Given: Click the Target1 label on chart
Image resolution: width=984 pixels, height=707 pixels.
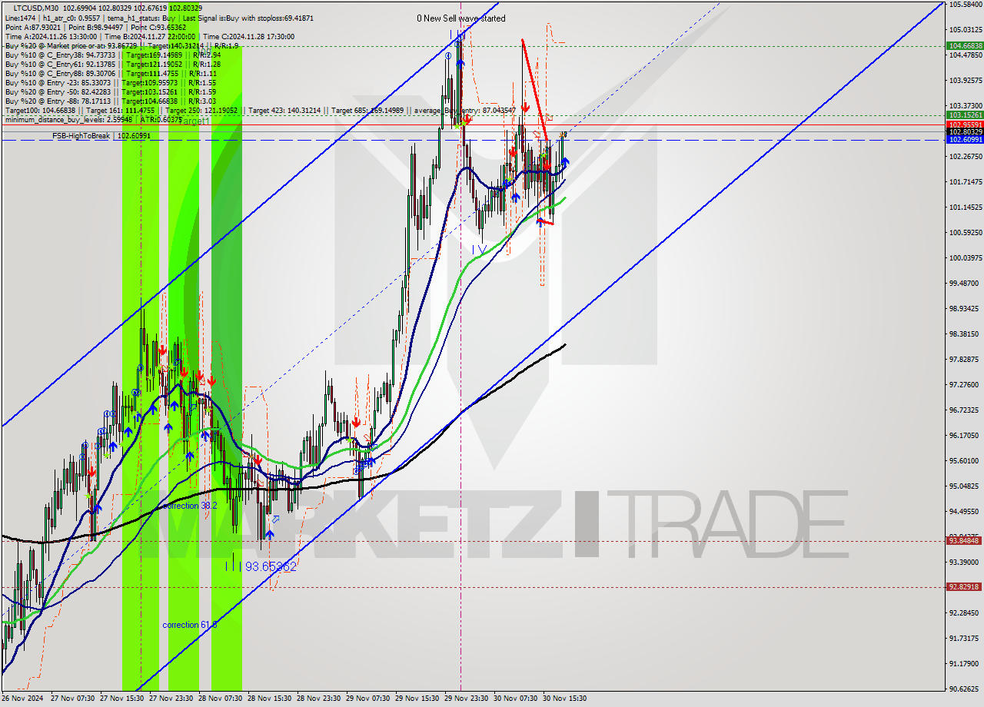Looking at the screenshot, I should click(193, 121).
